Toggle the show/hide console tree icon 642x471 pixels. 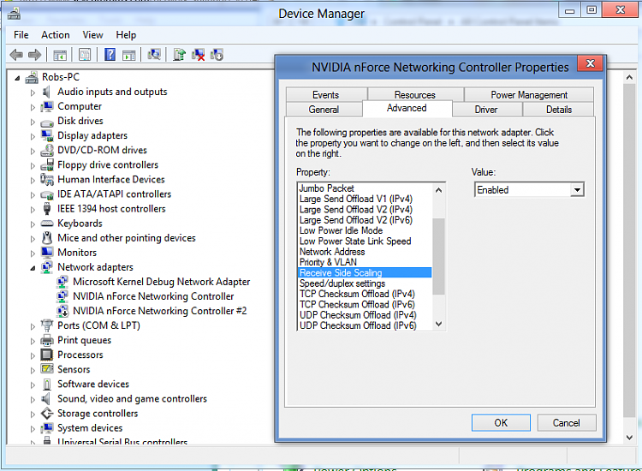coord(60,55)
